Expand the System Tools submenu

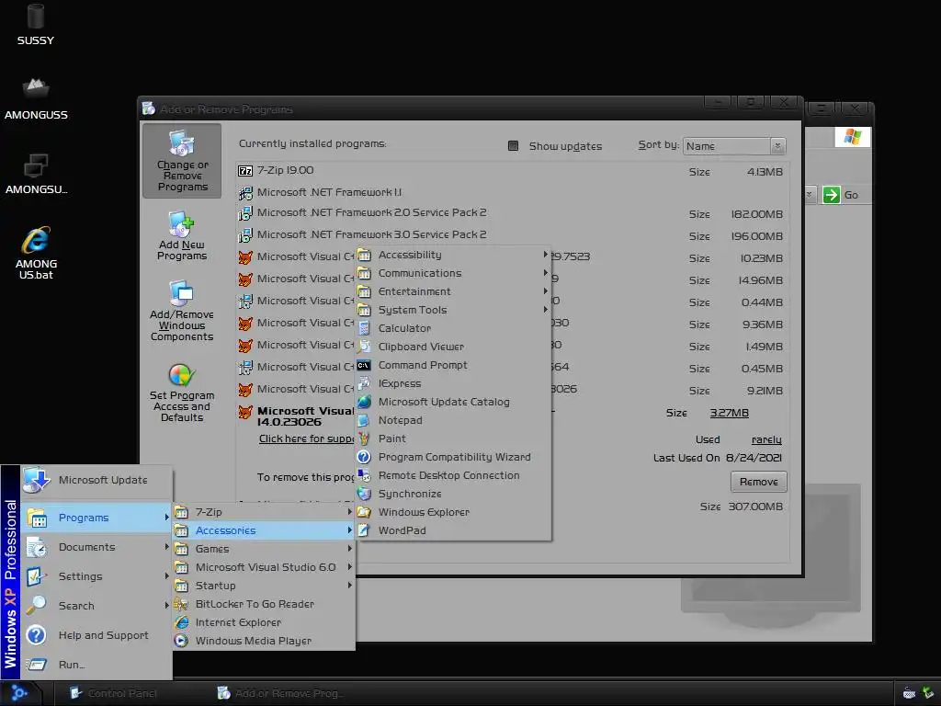(454, 310)
